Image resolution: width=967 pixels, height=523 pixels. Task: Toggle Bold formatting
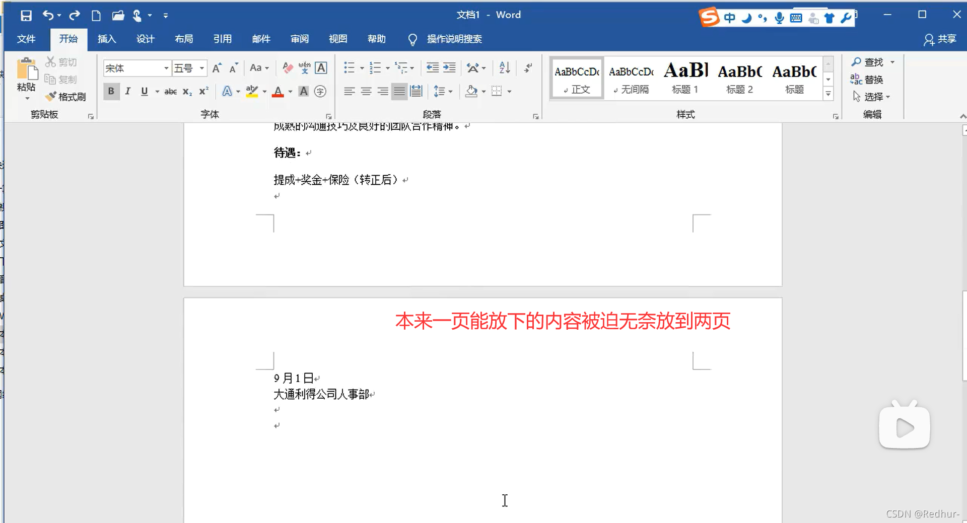pyautogui.click(x=111, y=91)
